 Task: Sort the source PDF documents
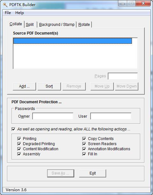[49, 86]
